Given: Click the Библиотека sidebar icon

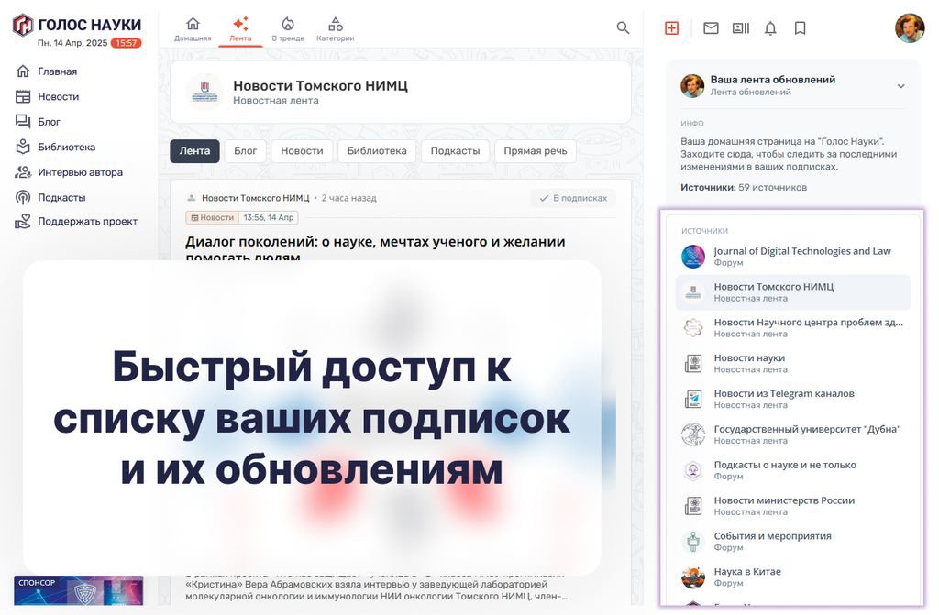Looking at the screenshot, I should tap(23, 147).
